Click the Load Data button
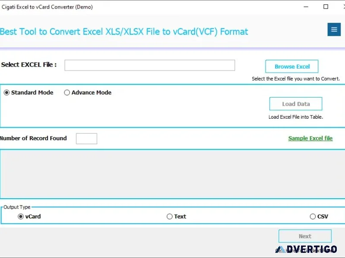This screenshot has width=345, height=258. point(296,104)
